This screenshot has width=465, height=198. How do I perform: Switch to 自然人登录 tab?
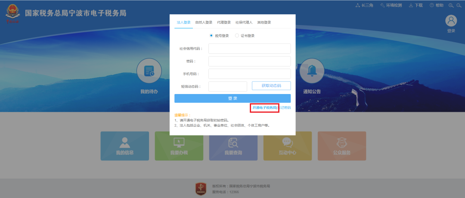click(204, 22)
